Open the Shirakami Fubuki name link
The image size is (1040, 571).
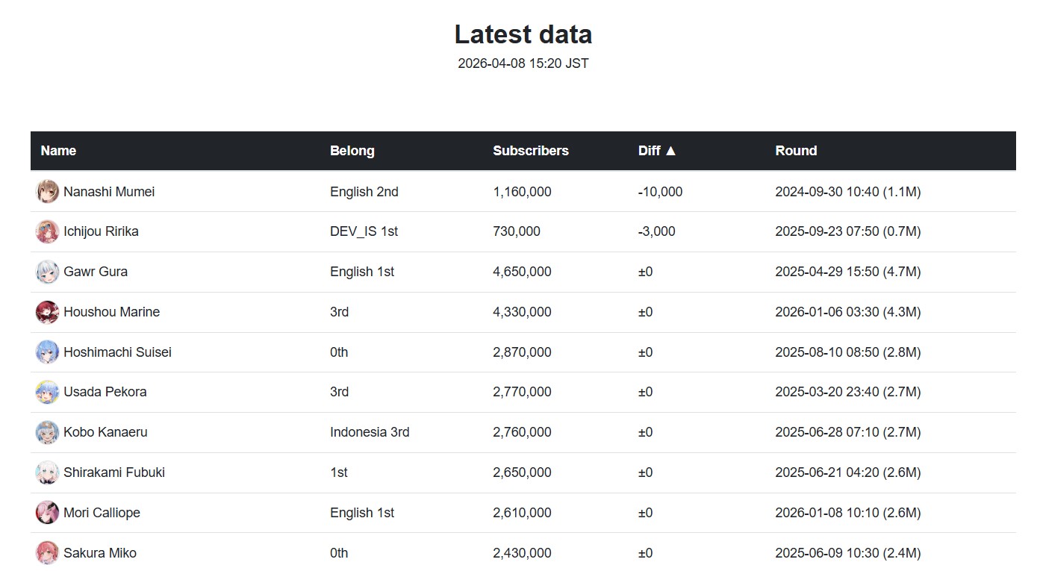tap(114, 472)
